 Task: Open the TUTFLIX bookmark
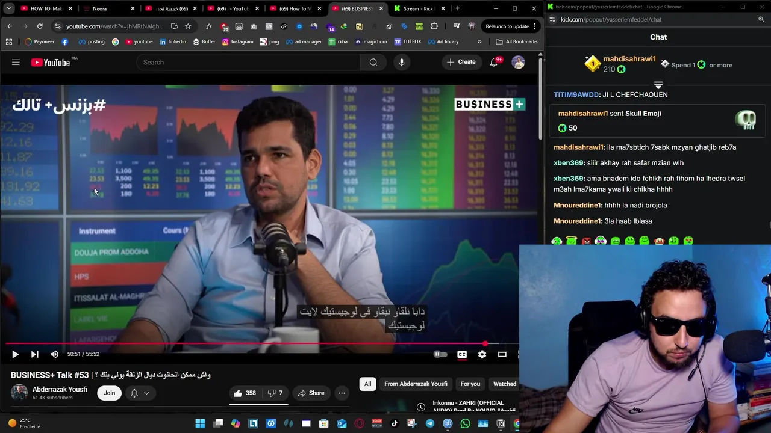(x=408, y=41)
